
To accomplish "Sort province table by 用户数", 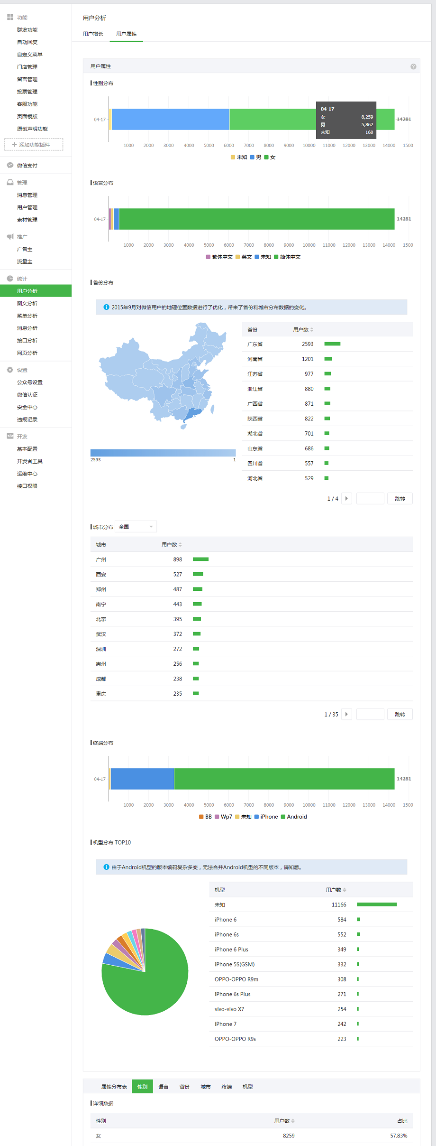I will tap(303, 329).
